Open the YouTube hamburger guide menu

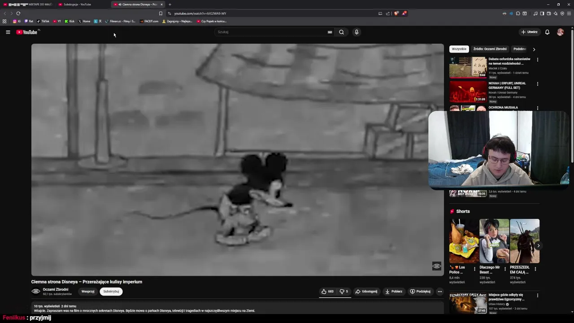8,32
